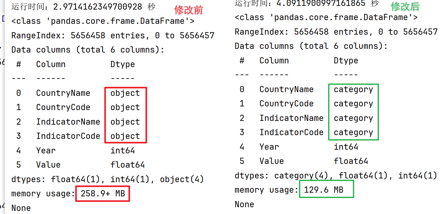Click the right 'Dtype' column header

click(346, 61)
